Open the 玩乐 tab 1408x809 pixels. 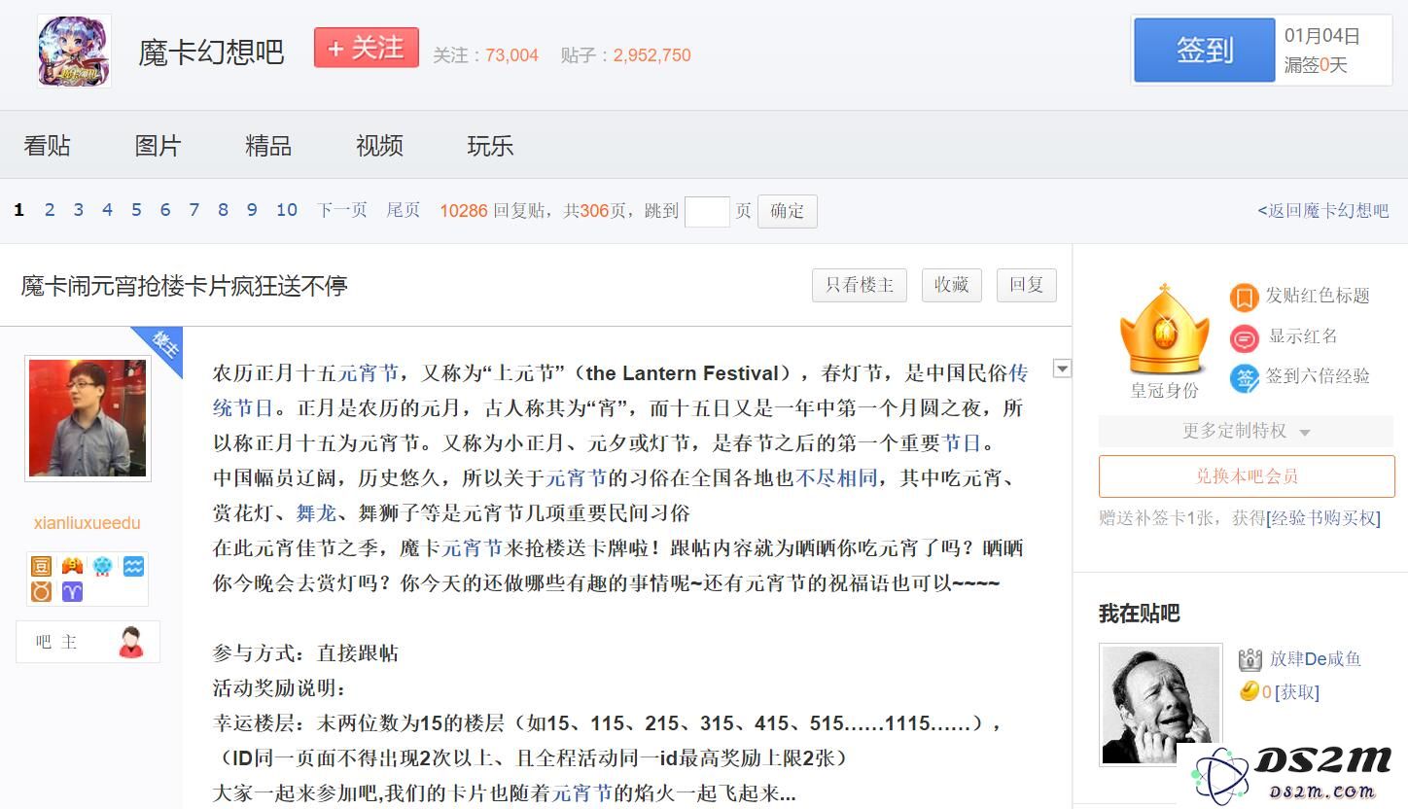490,146
